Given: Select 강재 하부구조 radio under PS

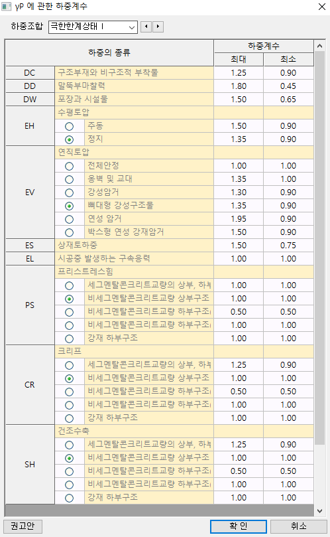Looking at the screenshot, I should tap(70, 339).
